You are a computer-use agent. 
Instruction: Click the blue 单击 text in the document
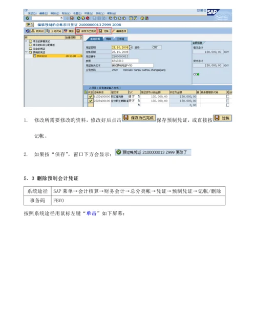pos(92,213)
